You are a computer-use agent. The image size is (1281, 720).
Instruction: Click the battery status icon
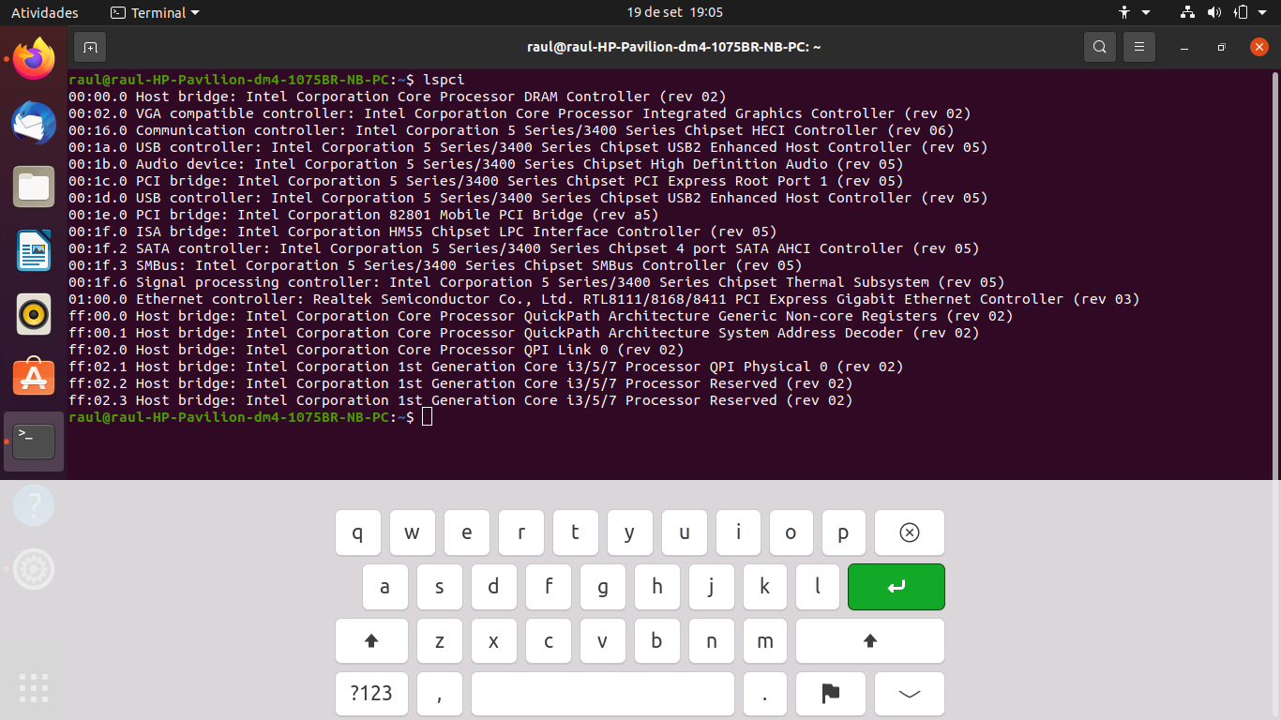(x=1241, y=12)
